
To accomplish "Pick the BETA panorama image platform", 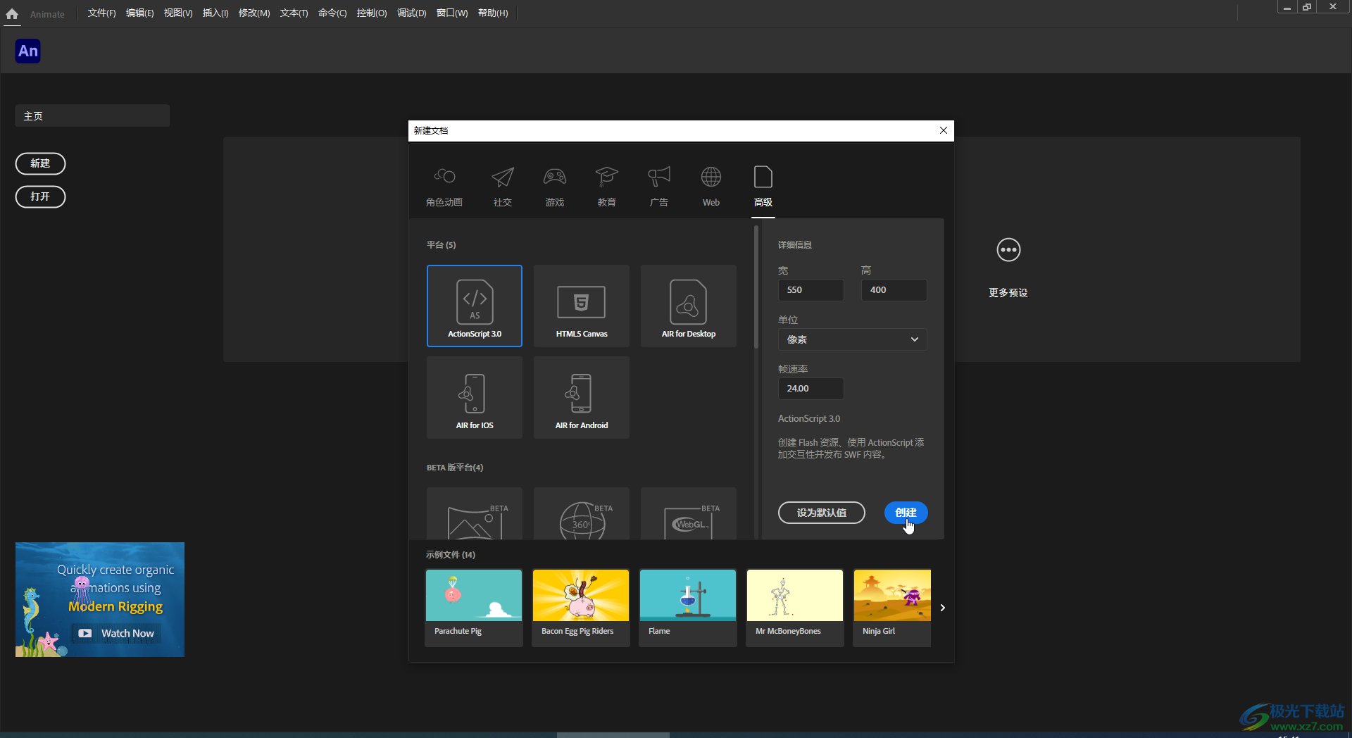I will click(x=475, y=514).
